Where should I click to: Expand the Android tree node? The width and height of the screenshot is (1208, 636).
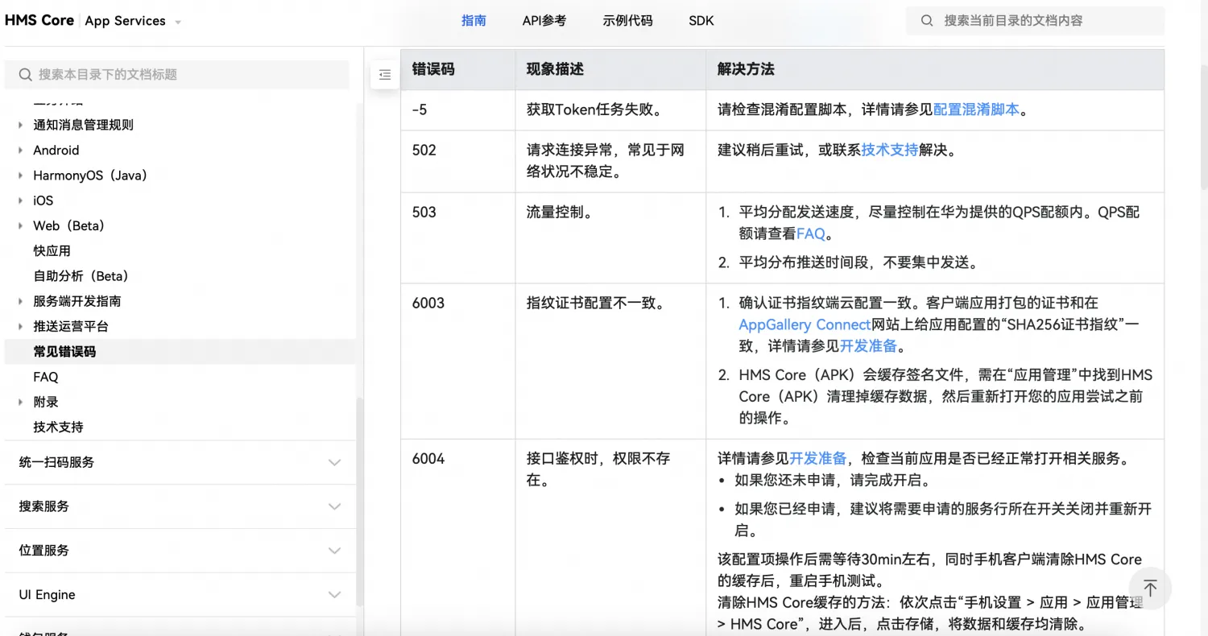click(21, 150)
